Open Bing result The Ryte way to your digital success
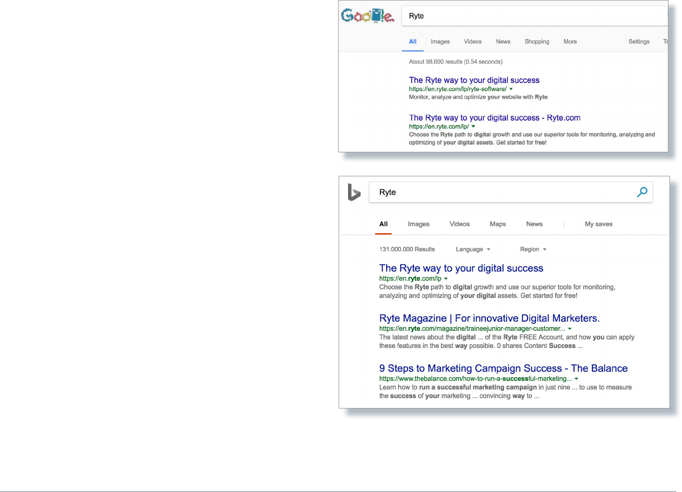 (461, 268)
